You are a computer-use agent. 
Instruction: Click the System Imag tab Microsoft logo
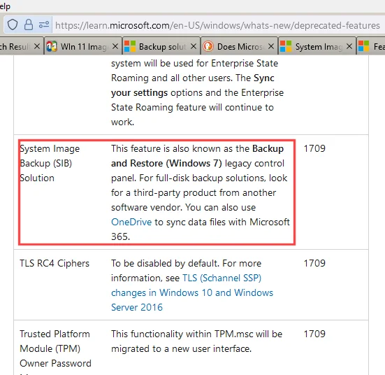pyautogui.click(x=286, y=46)
